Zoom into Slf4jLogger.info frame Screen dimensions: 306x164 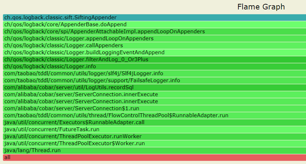click(154, 73)
